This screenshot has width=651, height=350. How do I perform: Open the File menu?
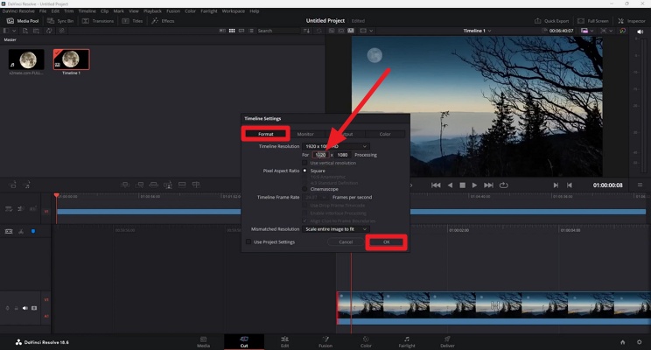[43, 11]
